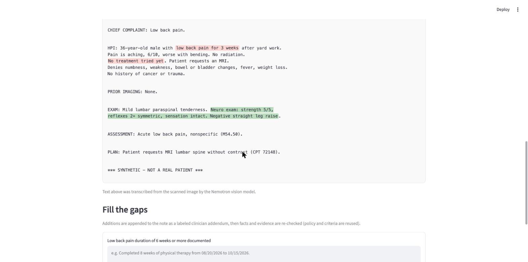The width and height of the screenshot is (528, 262).
Task: Click 'CHIEF COMPLAINT: Low back pain.' line
Action: (146, 30)
